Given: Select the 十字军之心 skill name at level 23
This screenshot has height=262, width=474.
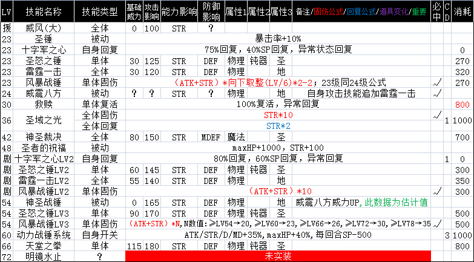Looking at the screenshot, I should 44,50.
